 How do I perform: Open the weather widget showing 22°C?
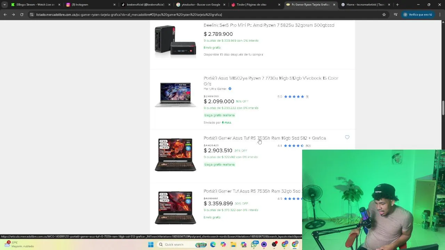(x=19, y=244)
